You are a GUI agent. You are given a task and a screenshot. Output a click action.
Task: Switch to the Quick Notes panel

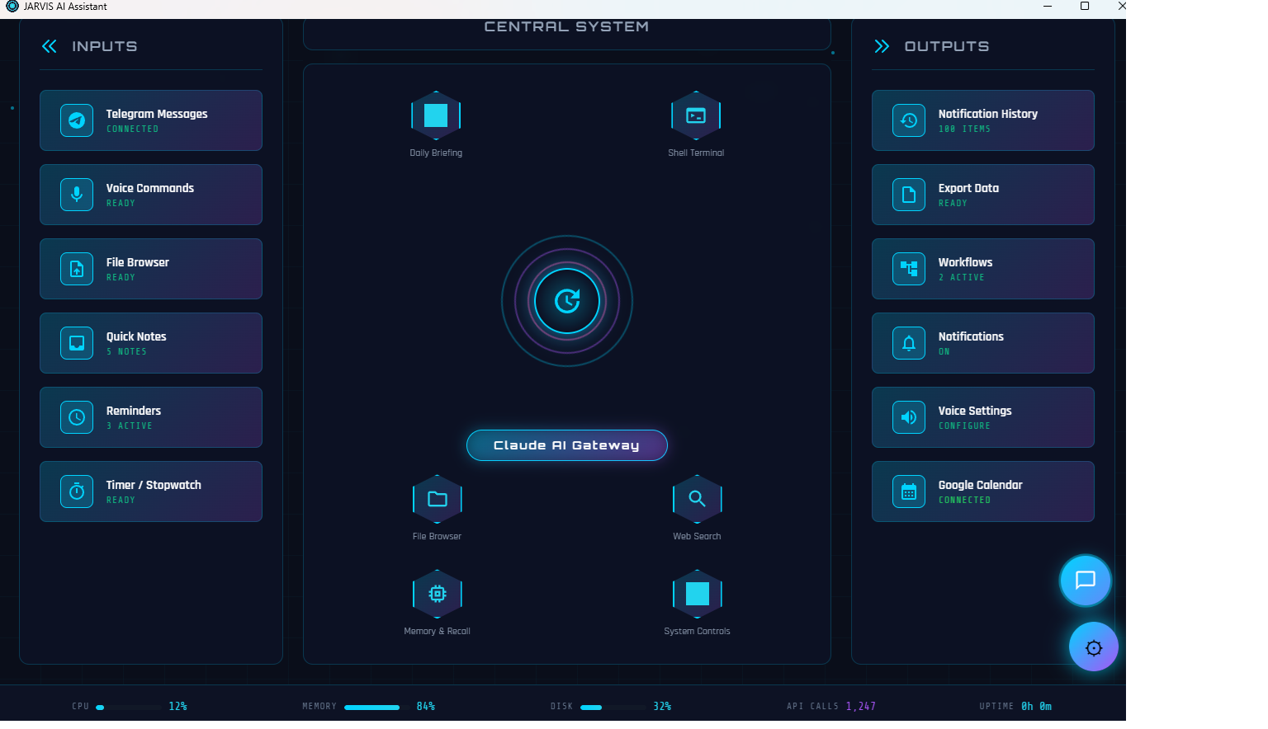pos(151,343)
